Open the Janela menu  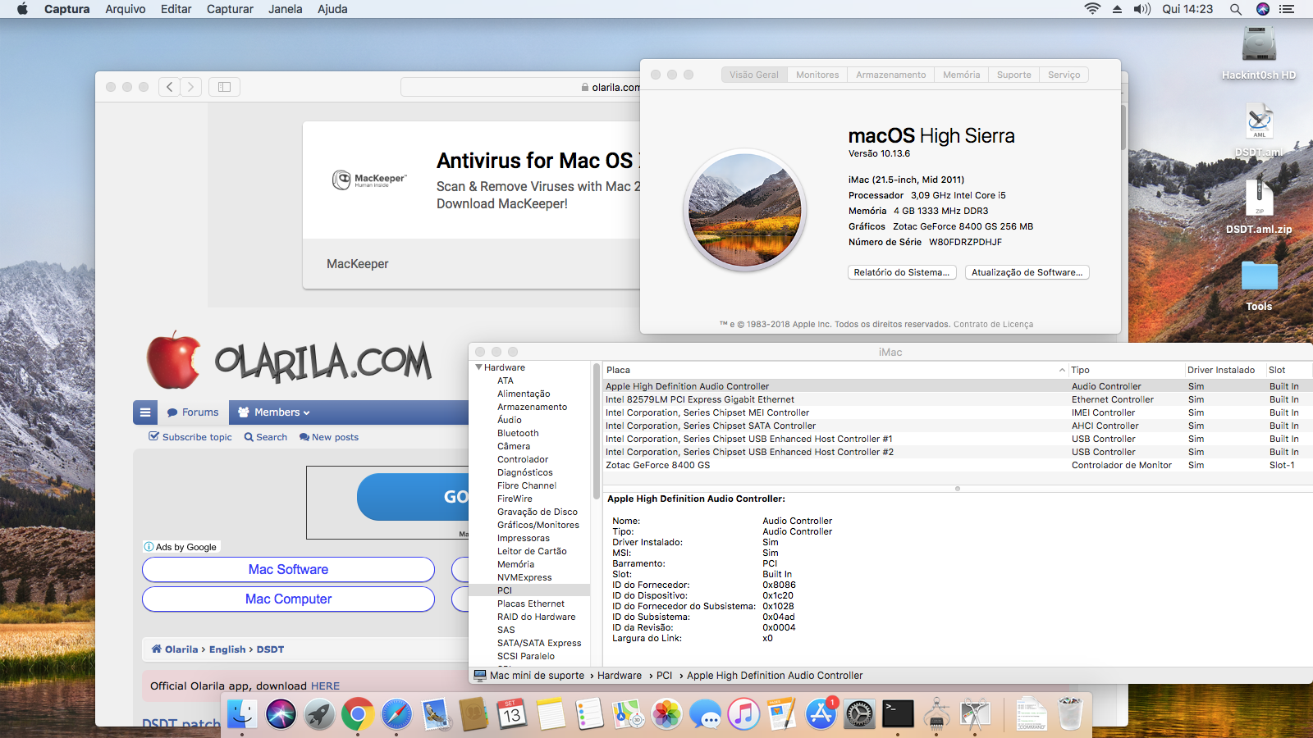[286, 9]
